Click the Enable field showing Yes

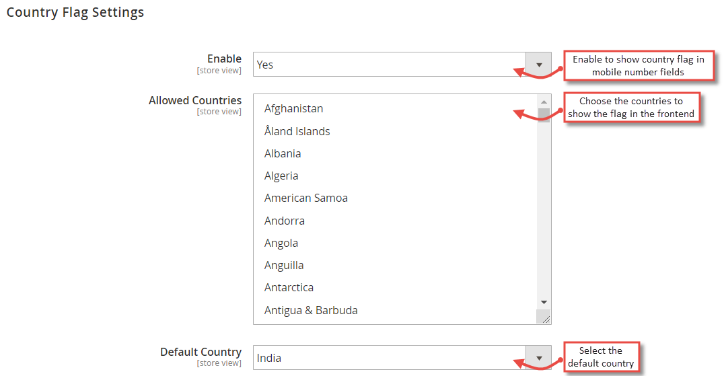pos(402,65)
